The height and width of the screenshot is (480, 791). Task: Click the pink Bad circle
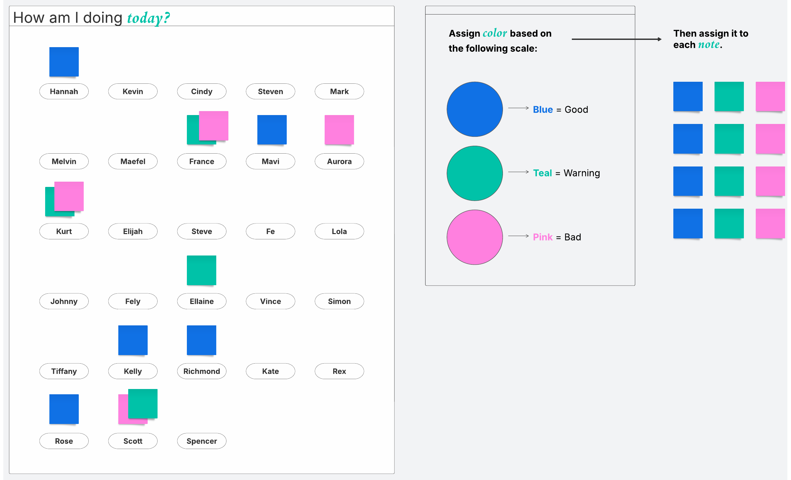pos(475,237)
